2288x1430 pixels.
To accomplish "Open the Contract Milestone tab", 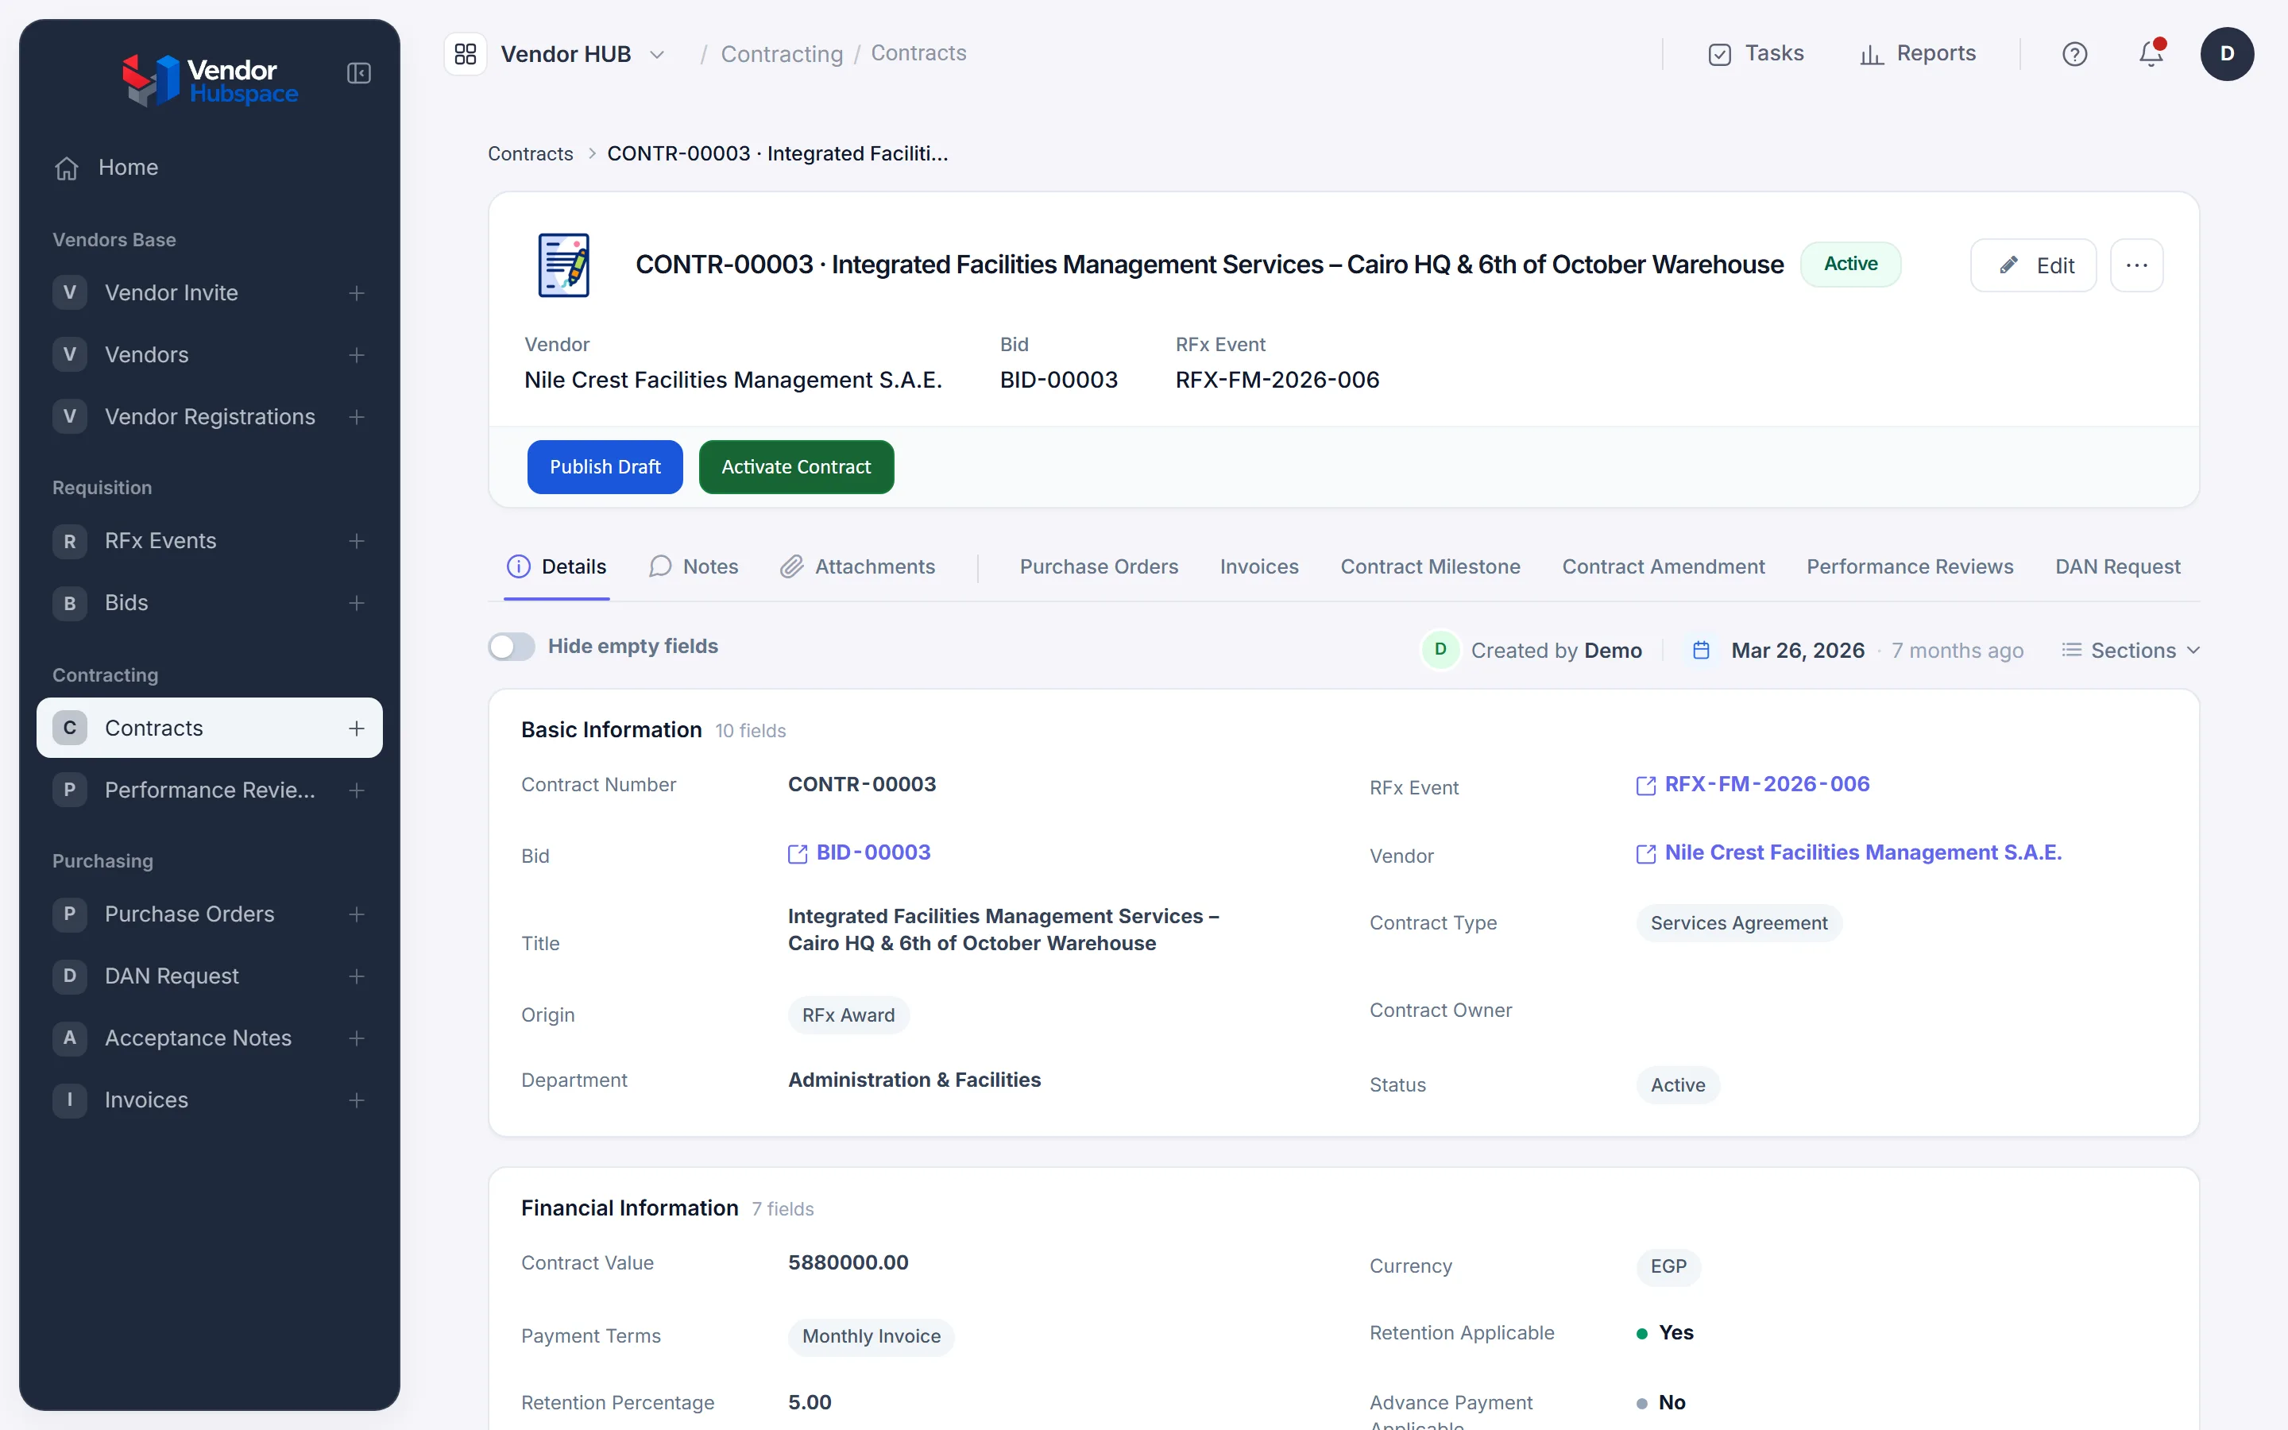I will [1429, 566].
